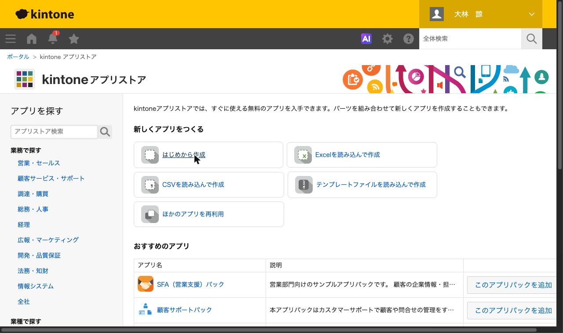563x333 pixels.
Task: Click the kintone logo
Action: pyautogui.click(x=45, y=14)
